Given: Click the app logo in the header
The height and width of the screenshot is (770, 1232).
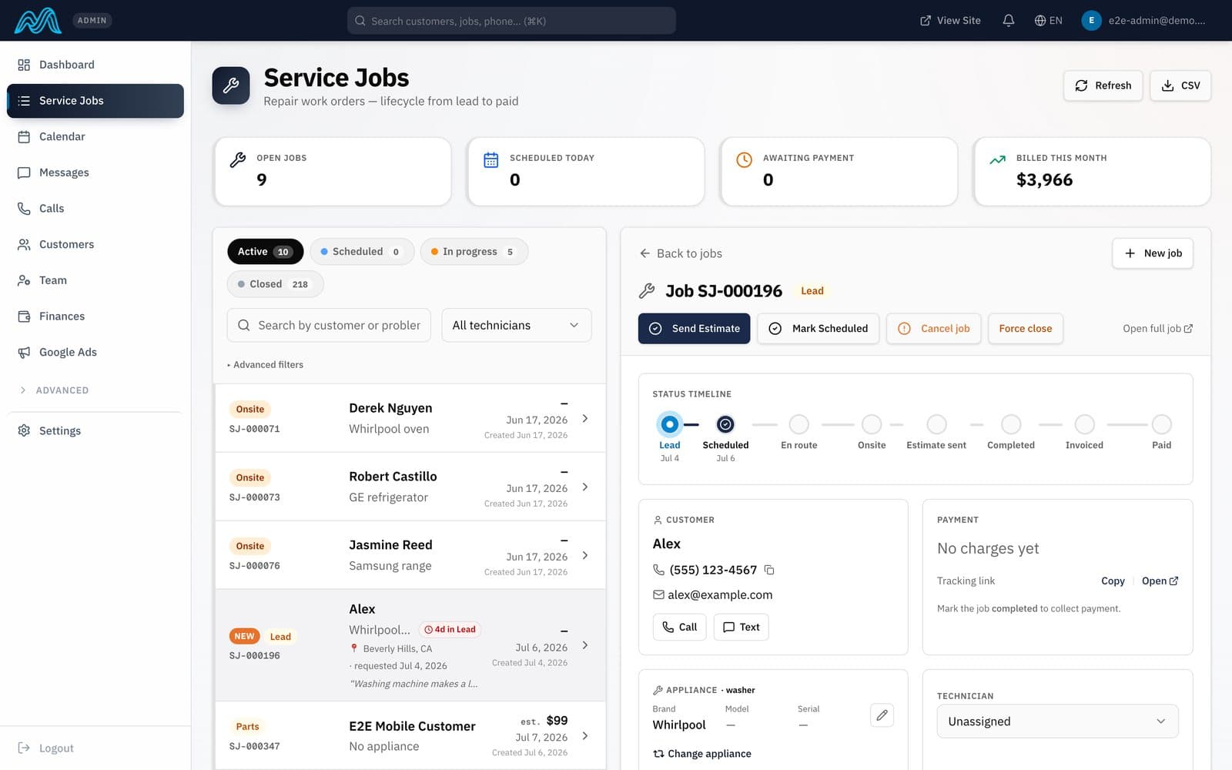Looking at the screenshot, I should [38, 21].
